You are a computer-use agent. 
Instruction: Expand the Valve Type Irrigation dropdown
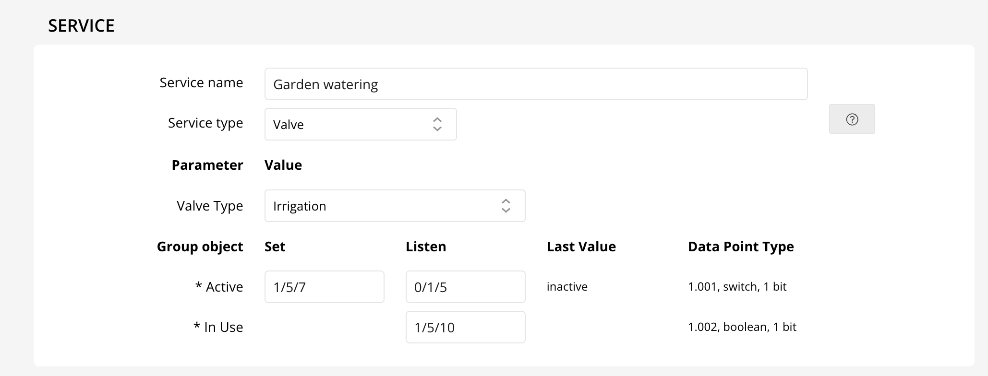[394, 206]
